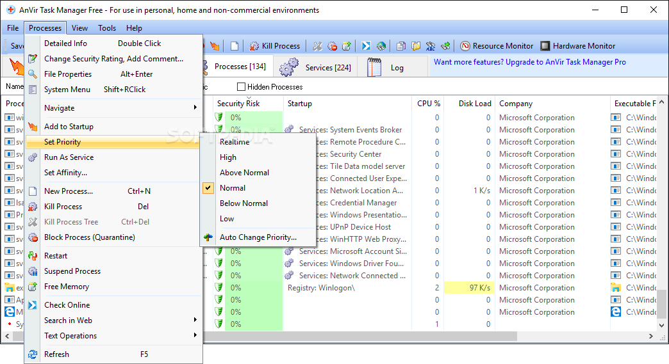The width and height of the screenshot is (669, 364).
Task: Click find next binoculars green arrow icon
Action: tap(445, 46)
